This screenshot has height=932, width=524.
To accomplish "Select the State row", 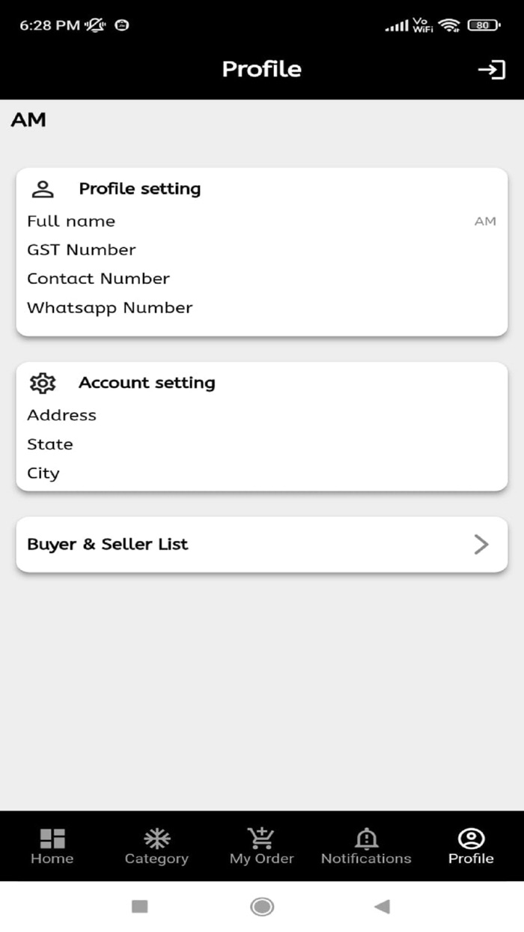I will point(261,444).
